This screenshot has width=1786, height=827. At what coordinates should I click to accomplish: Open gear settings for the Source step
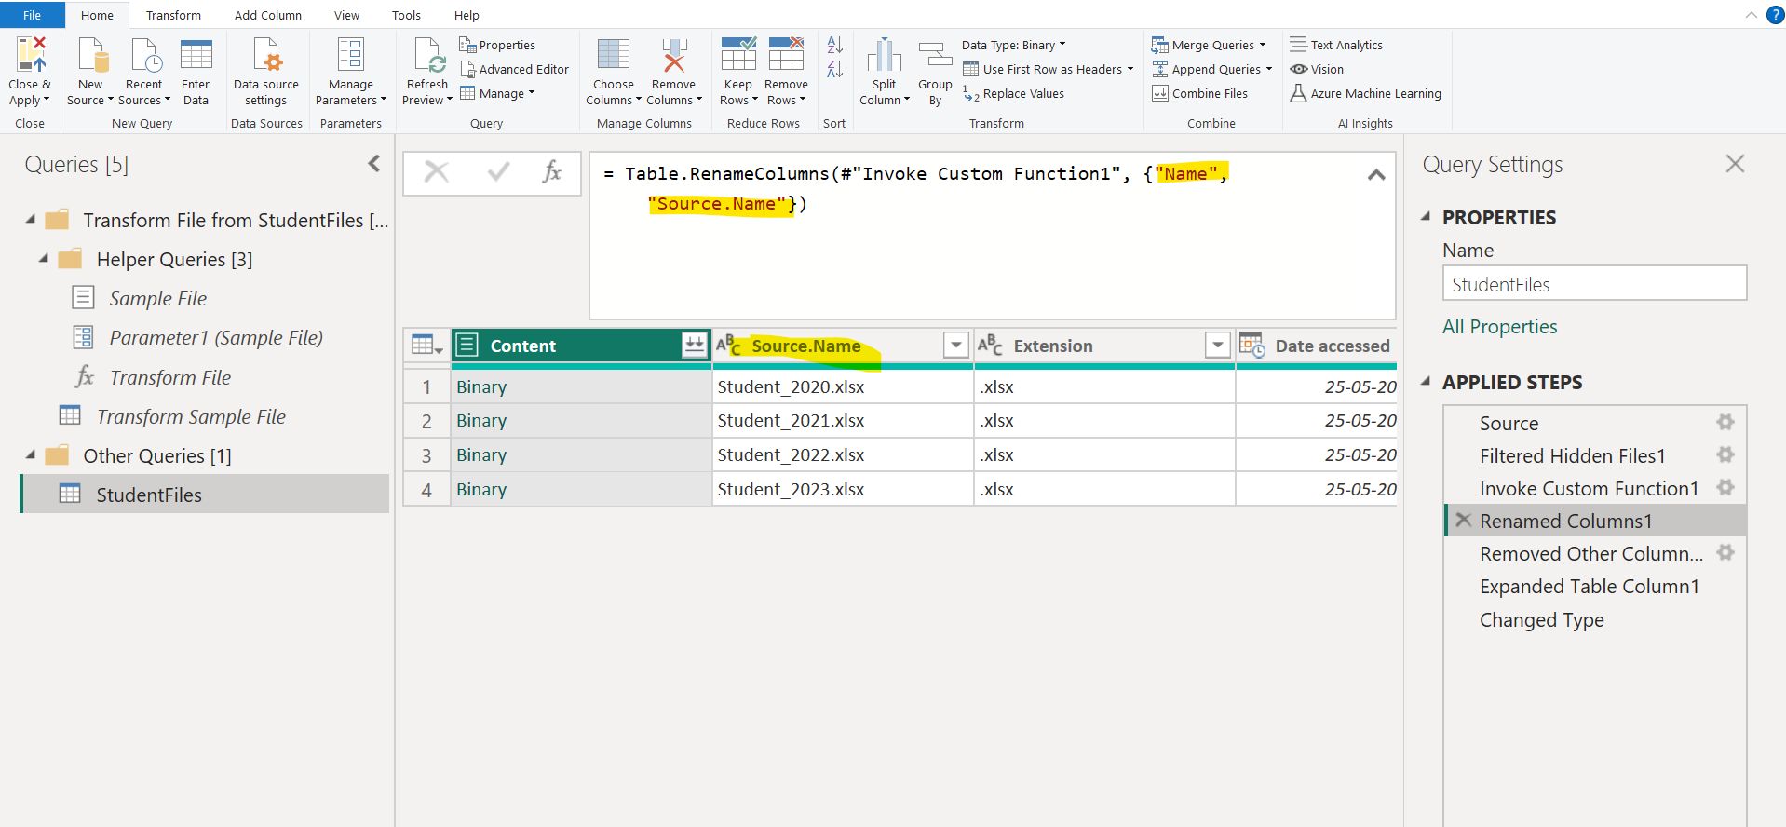1725,423
